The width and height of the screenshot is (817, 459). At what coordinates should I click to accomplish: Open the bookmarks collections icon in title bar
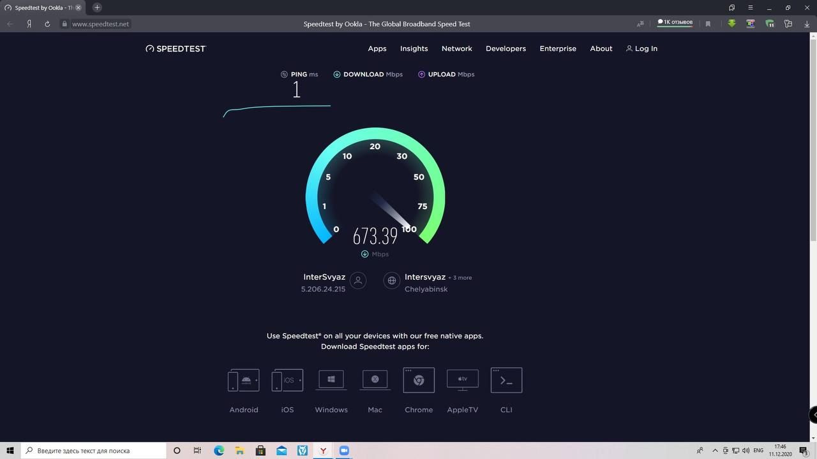click(732, 8)
